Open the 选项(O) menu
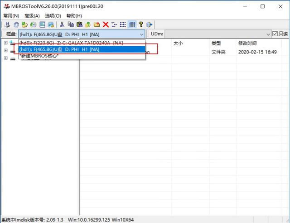The height and width of the screenshot is (223, 290). [53, 16]
